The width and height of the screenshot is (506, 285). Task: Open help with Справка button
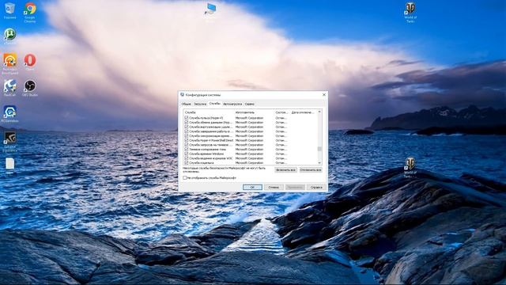(316, 187)
